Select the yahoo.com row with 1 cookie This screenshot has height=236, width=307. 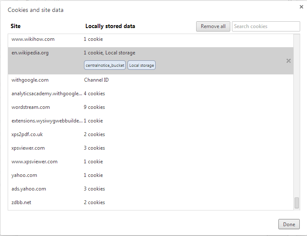(x=151, y=175)
